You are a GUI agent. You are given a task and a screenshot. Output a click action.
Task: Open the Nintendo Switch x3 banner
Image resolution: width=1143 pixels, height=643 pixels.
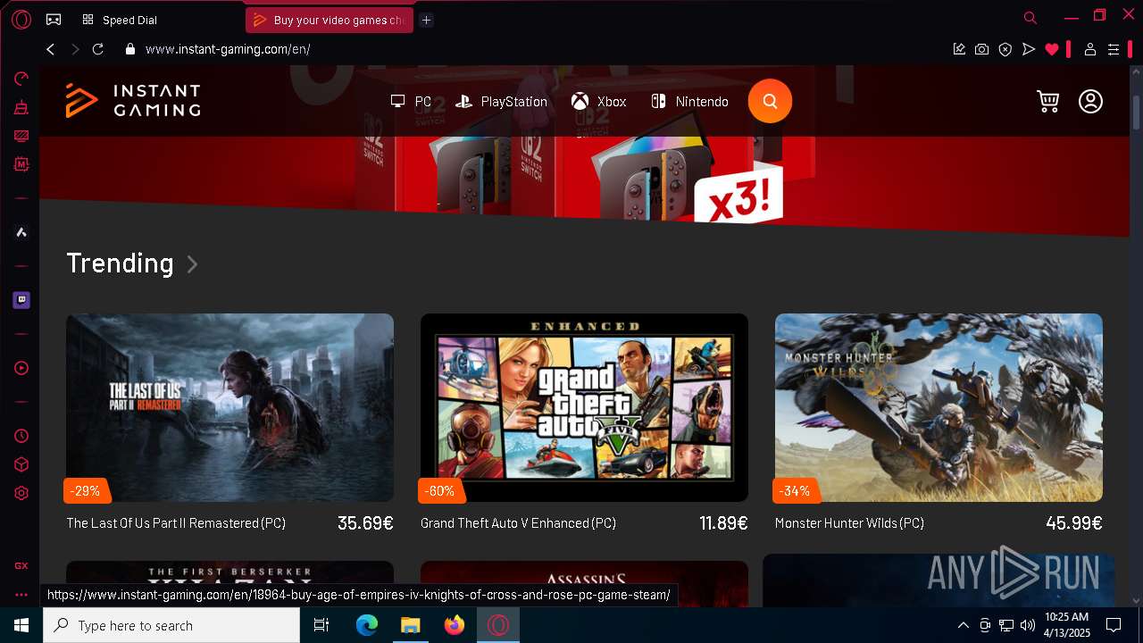point(584,179)
